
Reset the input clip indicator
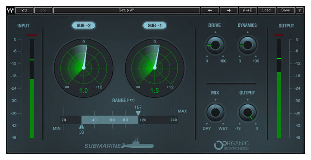click(32, 35)
